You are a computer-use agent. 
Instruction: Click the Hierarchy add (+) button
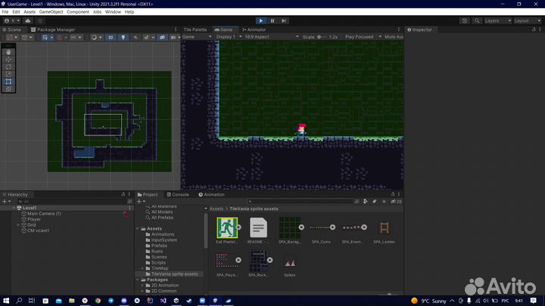6,202
